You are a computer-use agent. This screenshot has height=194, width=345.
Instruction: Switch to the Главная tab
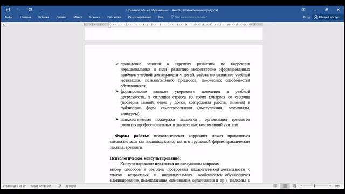point(25,17)
